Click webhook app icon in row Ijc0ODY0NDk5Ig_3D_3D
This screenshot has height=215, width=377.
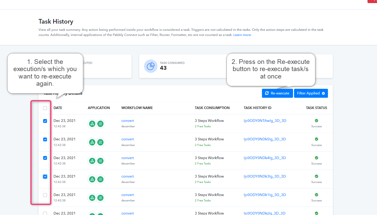[92, 142]
